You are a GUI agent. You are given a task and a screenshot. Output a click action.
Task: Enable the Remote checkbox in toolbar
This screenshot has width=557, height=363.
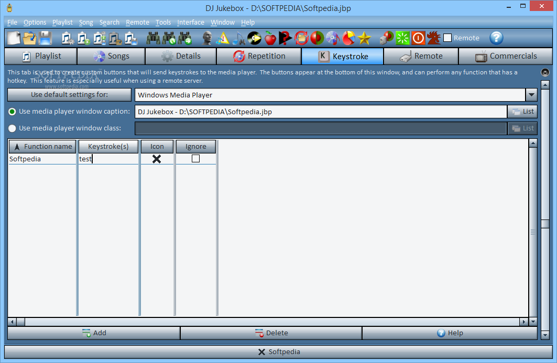447,38
